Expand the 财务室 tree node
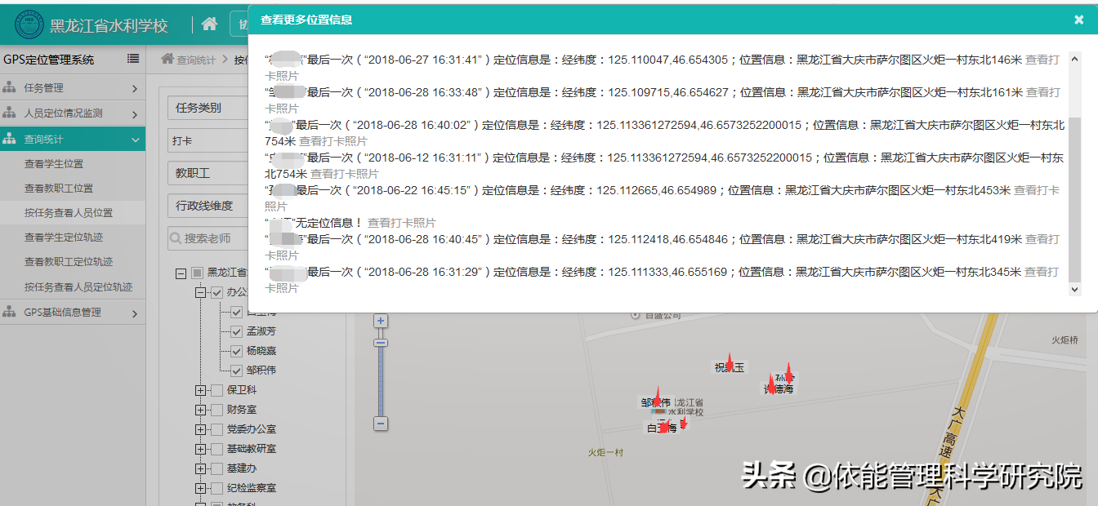1098x506 pixels. (200, 410)
